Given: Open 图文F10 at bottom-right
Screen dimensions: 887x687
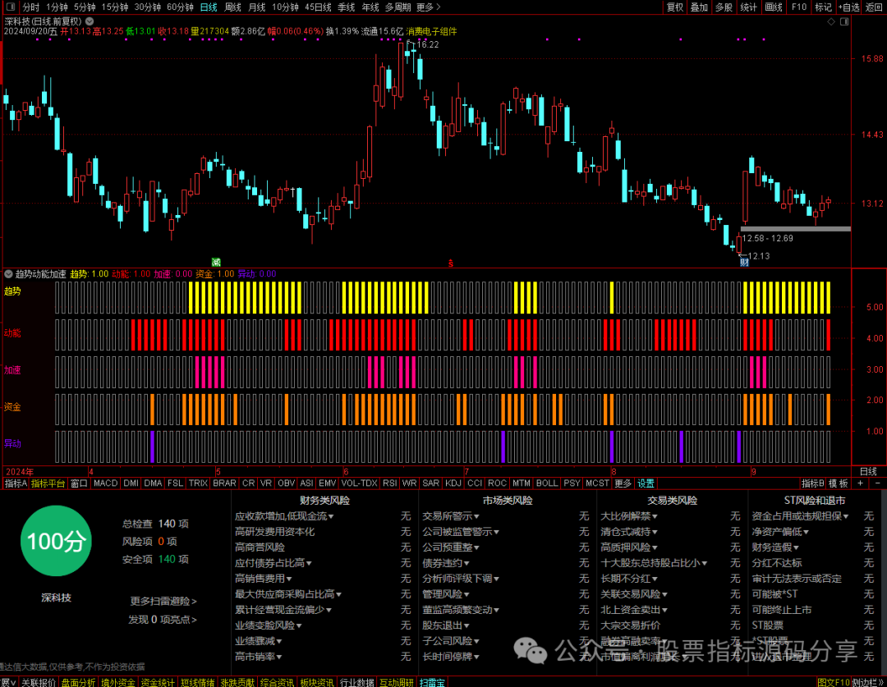Looking at the screenshot, I should [833, 682].
